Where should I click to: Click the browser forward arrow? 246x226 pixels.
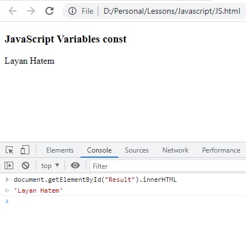pos(31,11)
